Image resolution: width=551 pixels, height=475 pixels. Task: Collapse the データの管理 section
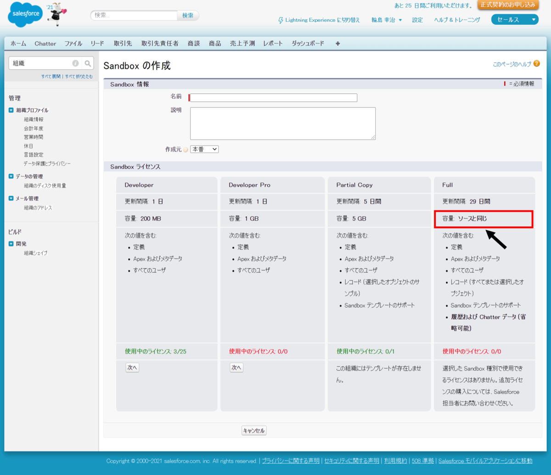pos(11,176)
